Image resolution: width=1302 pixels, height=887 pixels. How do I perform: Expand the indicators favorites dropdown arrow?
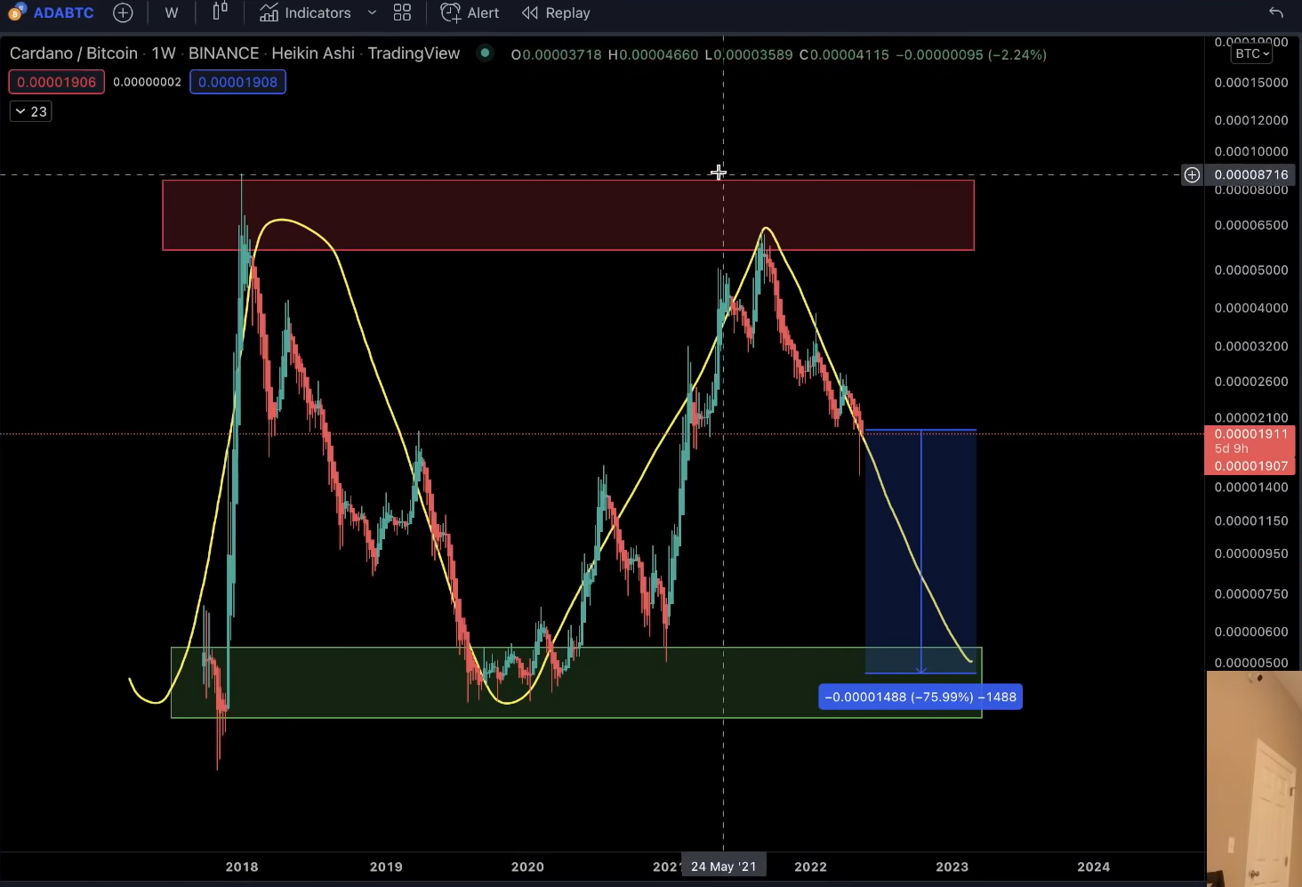point(372,12)
